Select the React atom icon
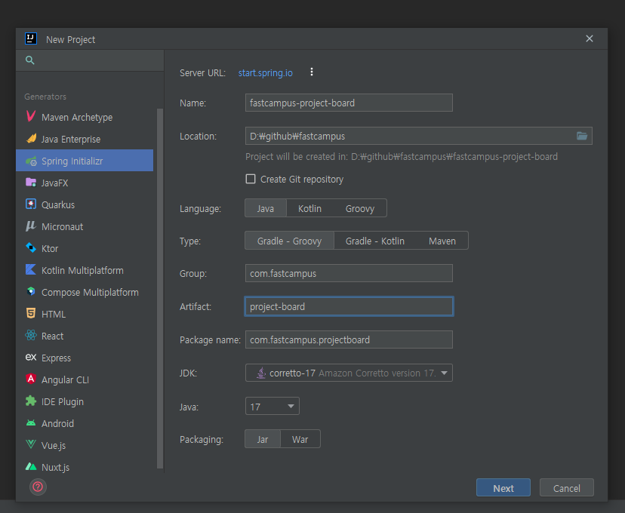This screenshot has width=625, height=513. (x=31, y=336)
